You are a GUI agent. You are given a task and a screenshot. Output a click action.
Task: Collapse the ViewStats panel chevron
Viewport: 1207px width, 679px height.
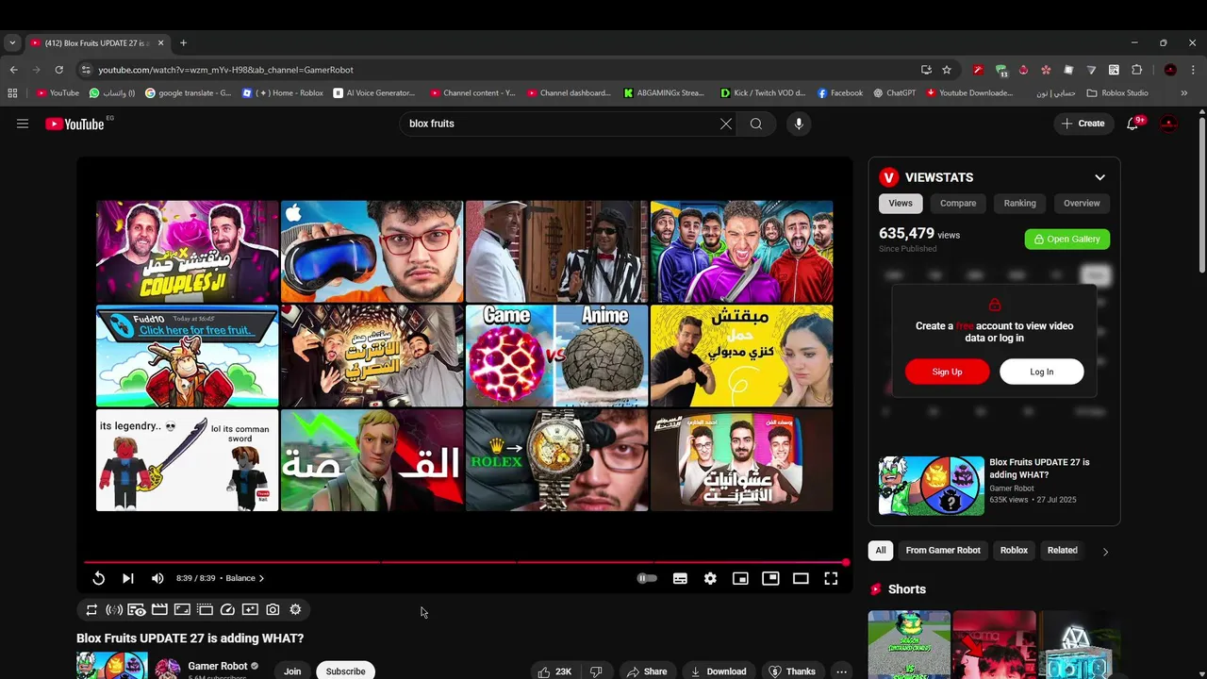pyautogui.click(x=1100, y=177)
